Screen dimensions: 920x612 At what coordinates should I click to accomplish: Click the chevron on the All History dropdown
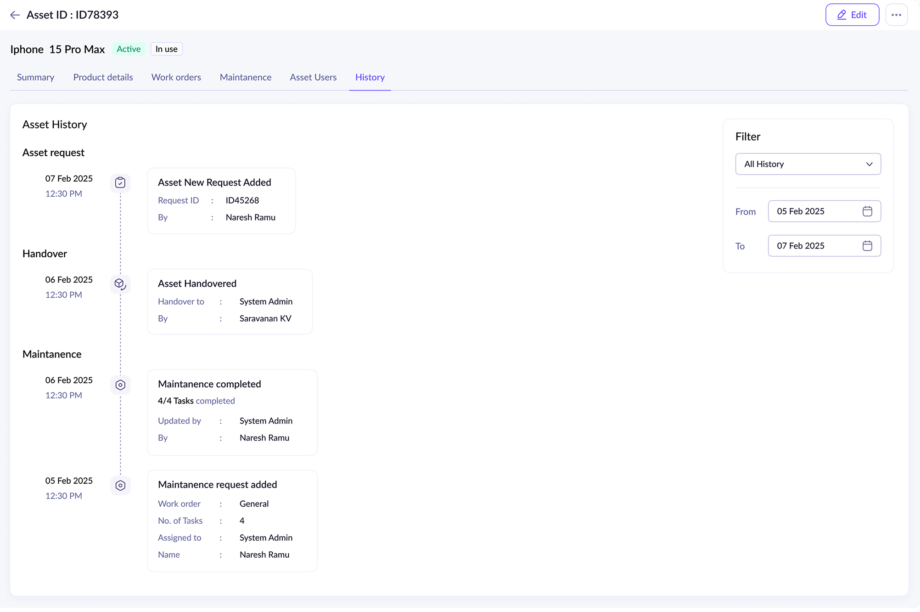pos(869,164)
